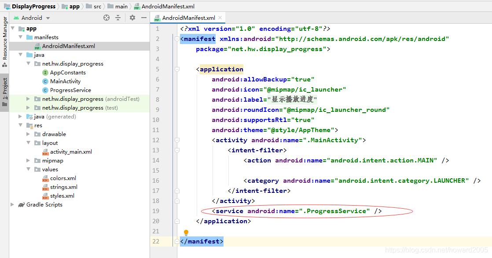Screen dimensions: 492x258
Task: Collapse the res folder
Action: [x=20, y=125]
